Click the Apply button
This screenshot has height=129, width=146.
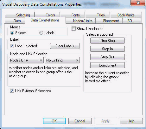click(105, 121)
